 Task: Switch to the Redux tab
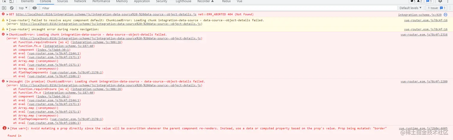226,1
